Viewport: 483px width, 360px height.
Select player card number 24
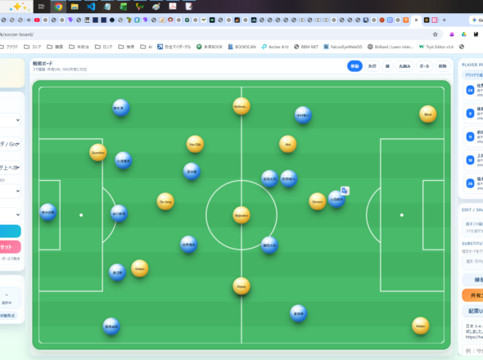pyautogui.click(x=473, y=90)
